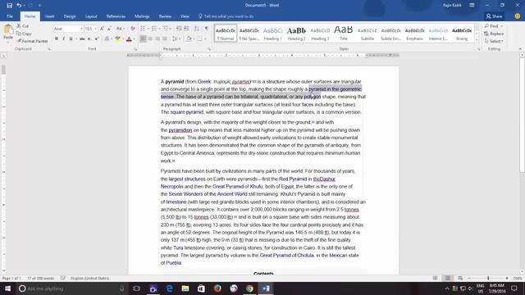Save the document from Quick Access toolbar

tap(9, 6)
